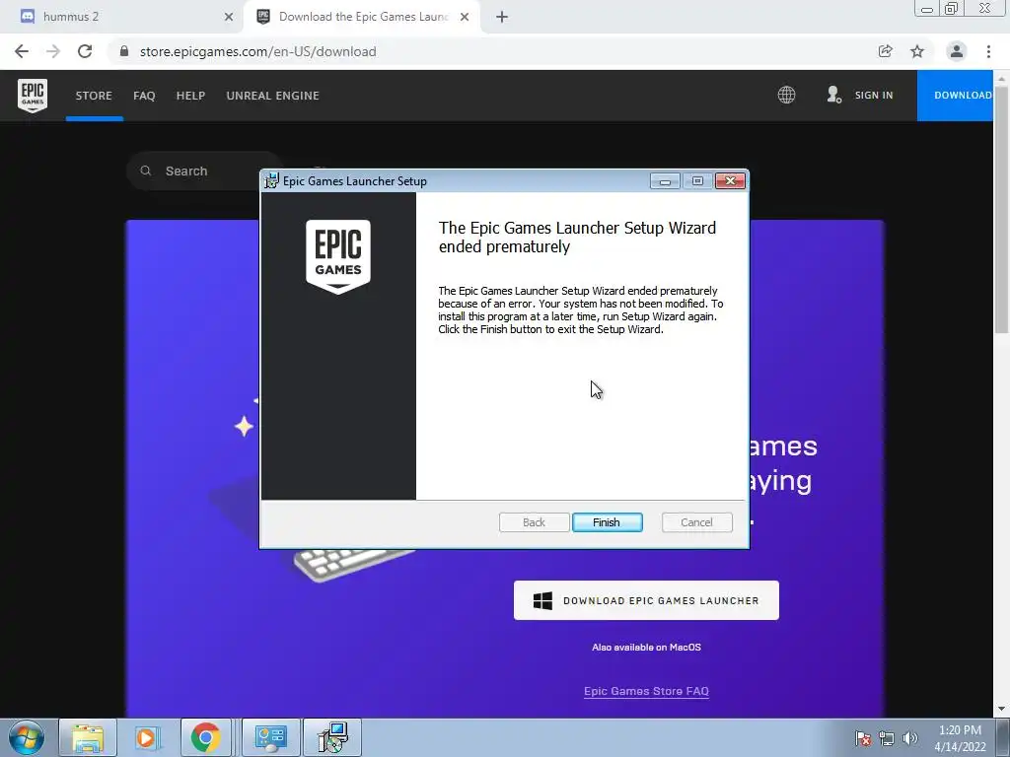Click the setup dialog's maximize button
This screenshot has height=757, width=1010.
point(697,181)
